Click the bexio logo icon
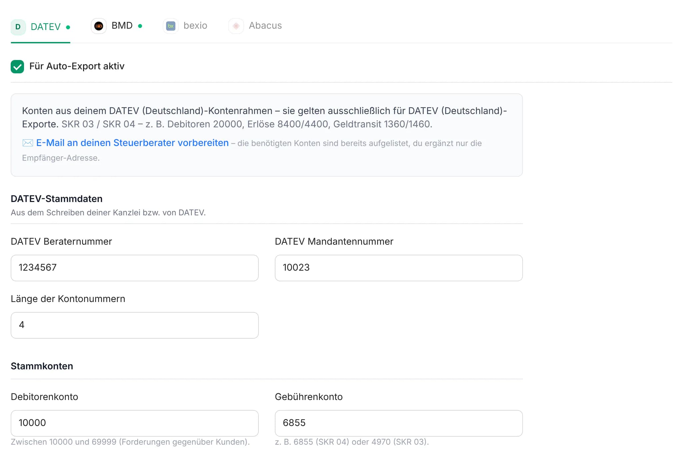This screenshot has height=458, width=683. coord(171,26)
